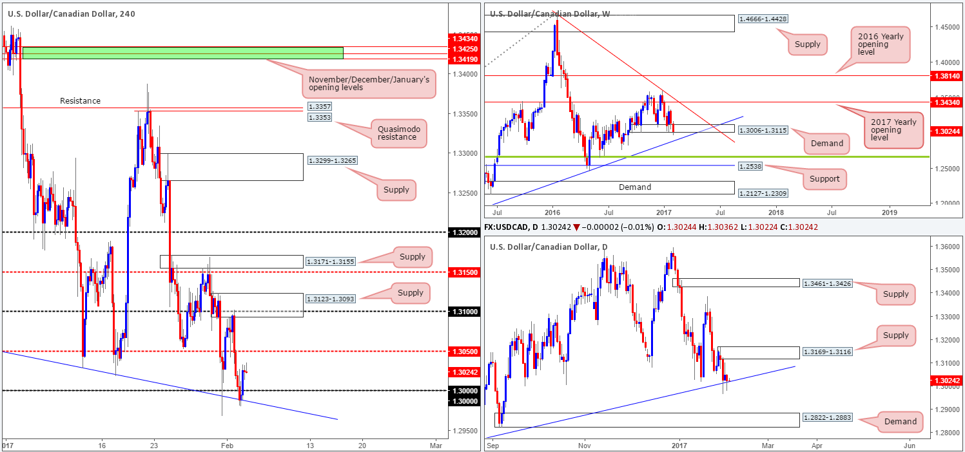Viewport: 965px width, 452px height.
Task: Click the Supply callout beside 1.3299-1.3265
Action: [396, 189]
